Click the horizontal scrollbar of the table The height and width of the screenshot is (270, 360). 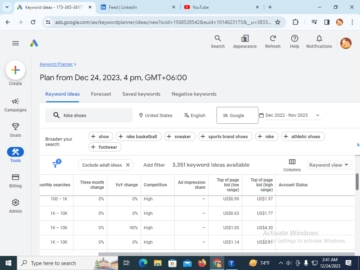pyautogui.click(x=227, y=254)
